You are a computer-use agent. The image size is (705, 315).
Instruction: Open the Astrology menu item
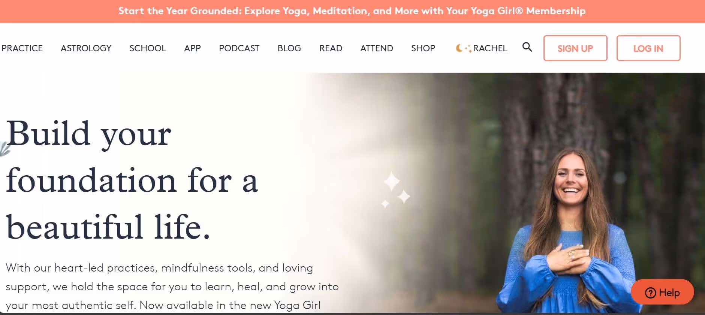click(86, 48)
